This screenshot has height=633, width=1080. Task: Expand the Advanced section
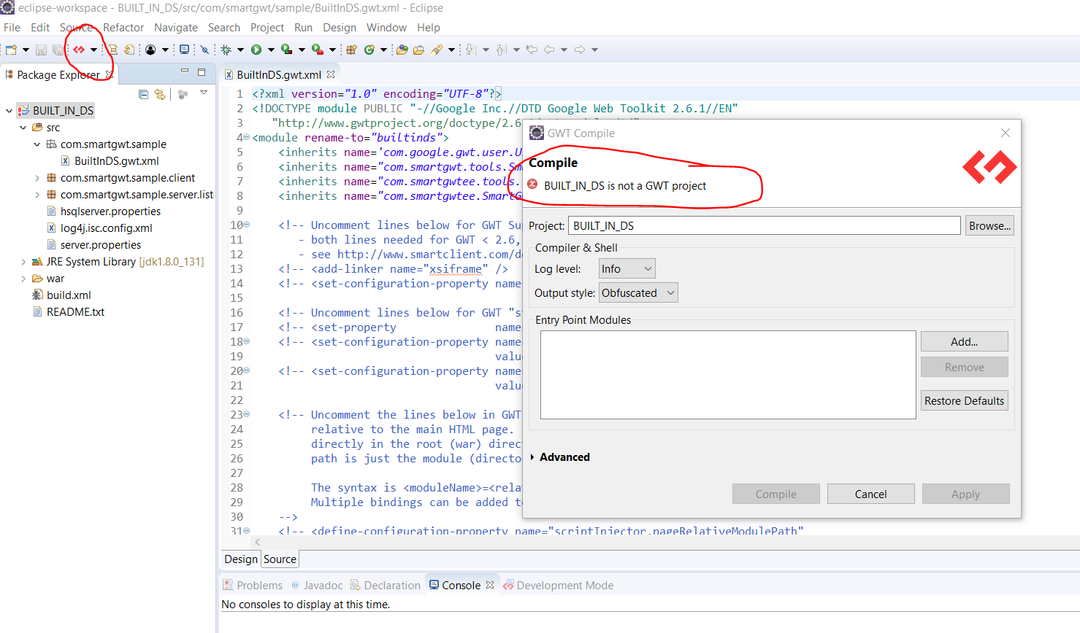[532, 457]
